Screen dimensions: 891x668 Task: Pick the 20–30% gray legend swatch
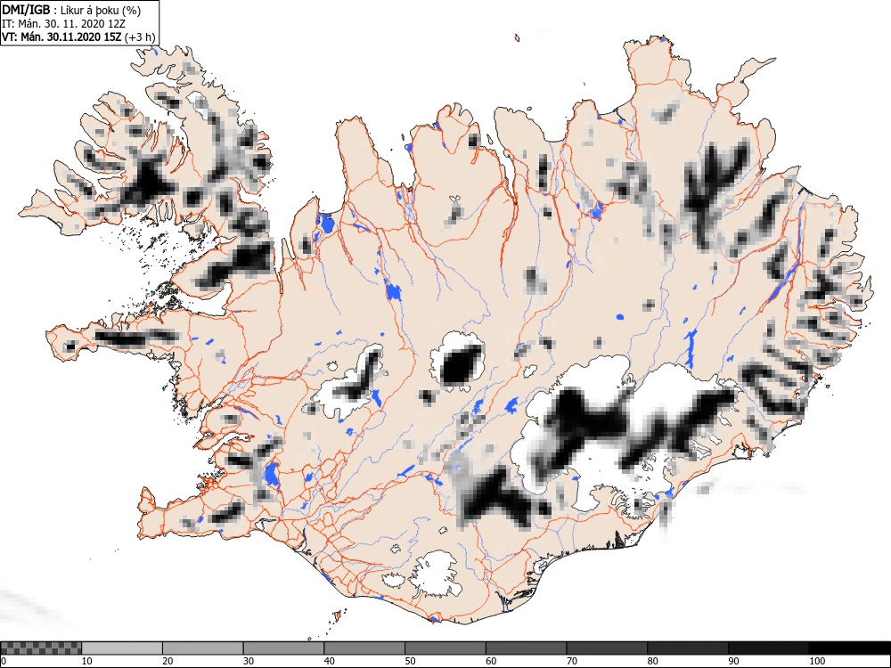pos(203,648)
